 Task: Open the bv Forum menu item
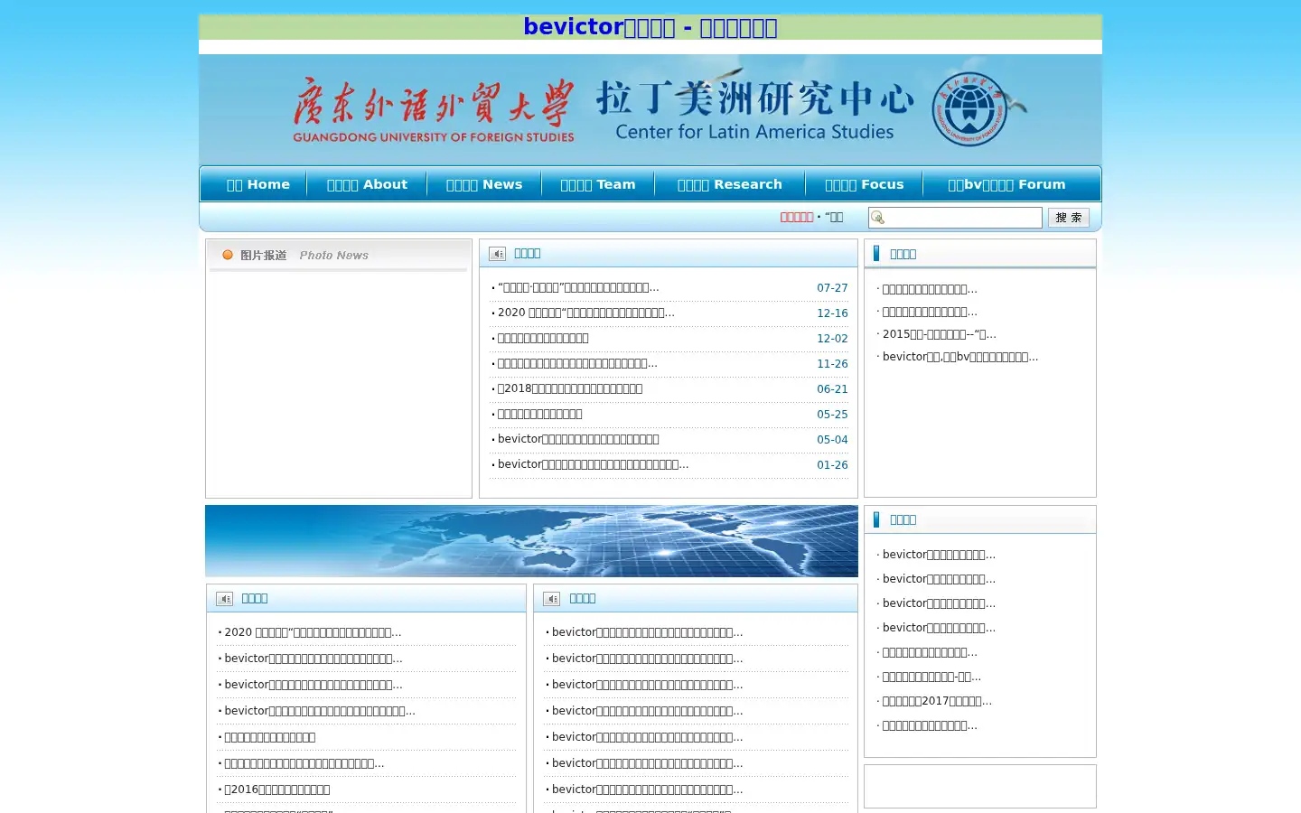tap(1006, 184)
